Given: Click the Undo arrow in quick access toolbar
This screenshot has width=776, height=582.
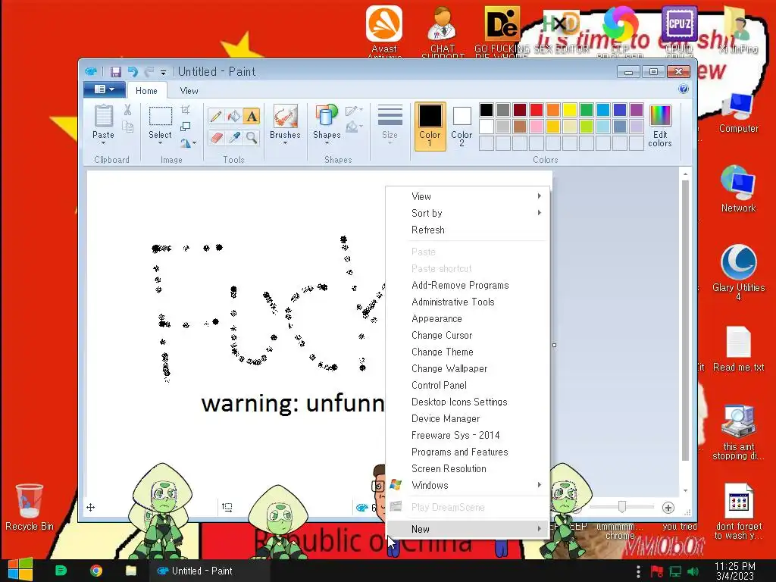Looking at the screenshot, I should pos(132,72).
